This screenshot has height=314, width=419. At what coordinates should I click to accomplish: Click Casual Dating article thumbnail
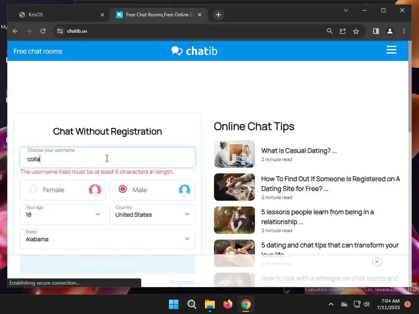tap(234, 154)
